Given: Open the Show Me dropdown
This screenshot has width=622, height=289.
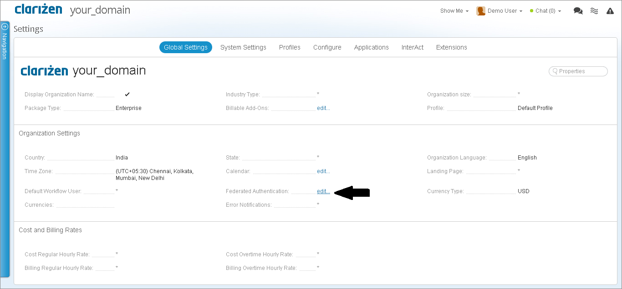Looking at the screenshot, I should tap(454, 11).
